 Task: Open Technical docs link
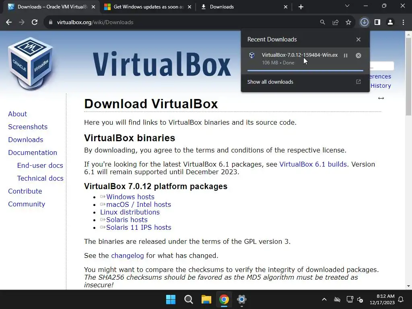click(x=40, y=178)
